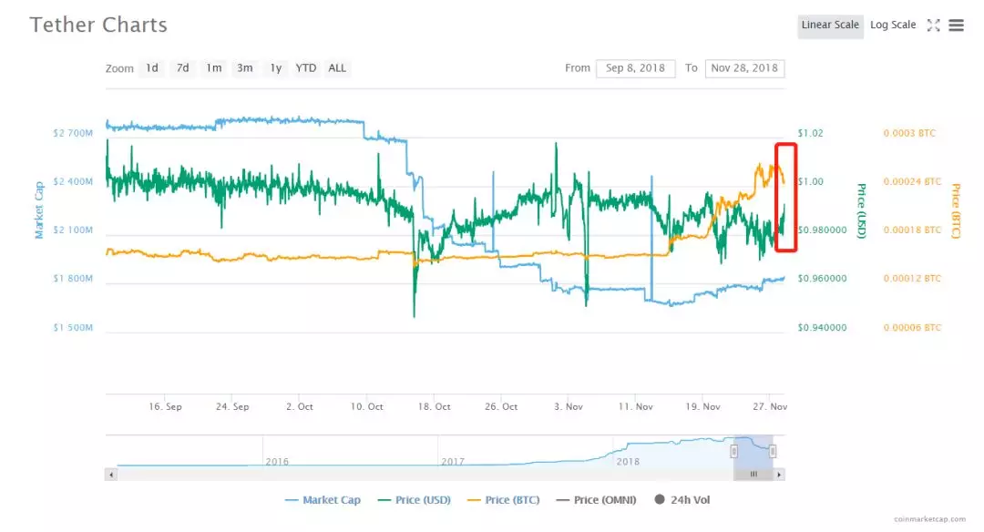
Task: Grab the navigator right range handle
Action: [773, 451]
